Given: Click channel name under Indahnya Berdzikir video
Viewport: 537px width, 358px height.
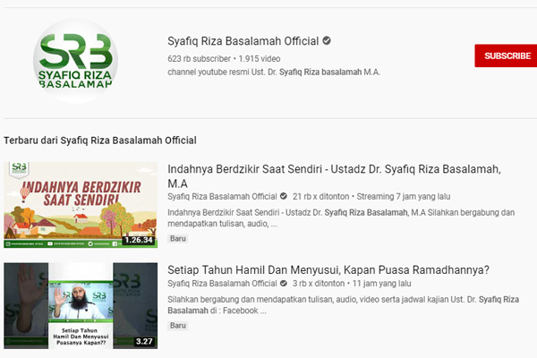Looking at the screenshot, I should [222, 197].
